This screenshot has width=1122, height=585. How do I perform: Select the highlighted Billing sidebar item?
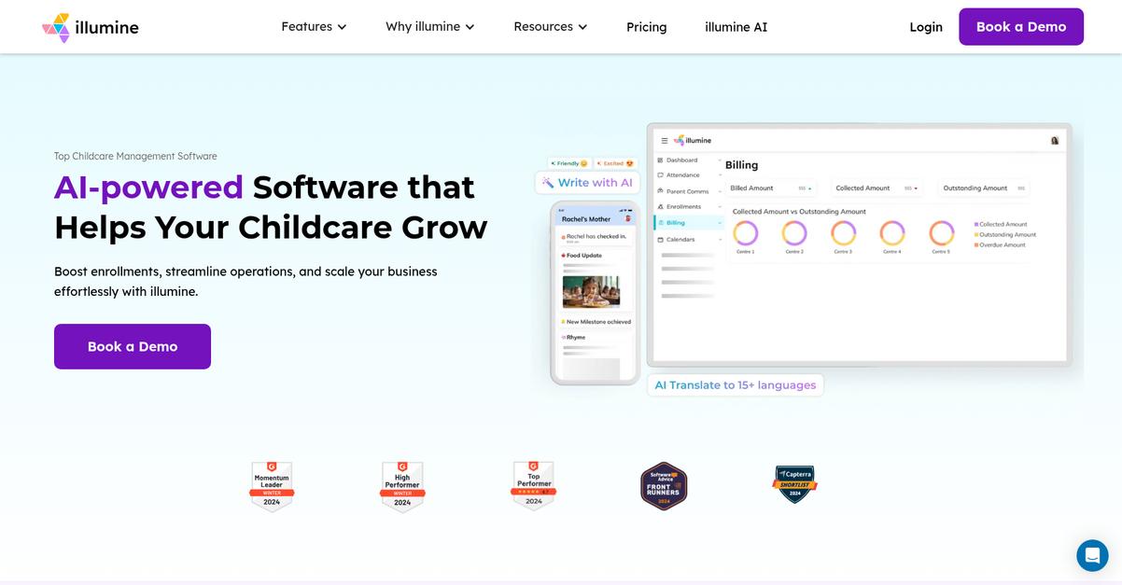tap(690, 223)
